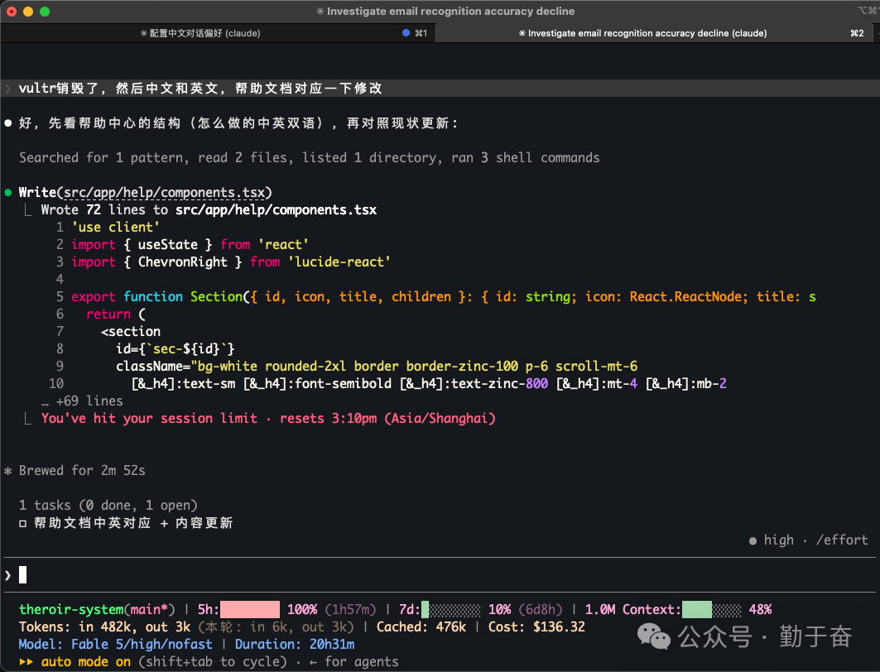
Task: Click '10%' 7d usage percentage
Action: coord(499,610)
